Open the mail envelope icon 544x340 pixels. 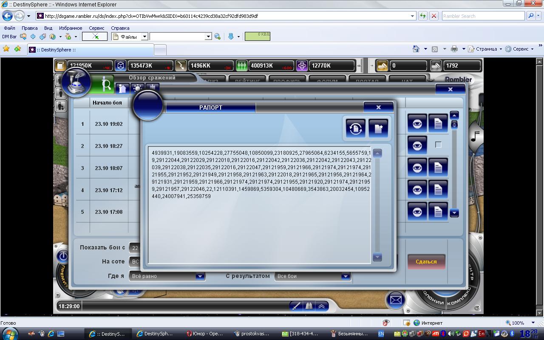[396, 300]
